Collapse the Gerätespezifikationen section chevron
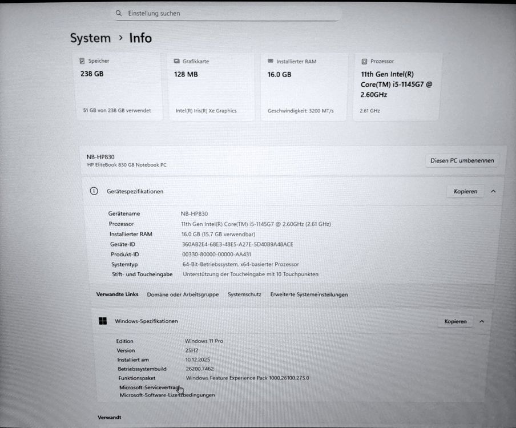This screenshot has height=428, width=516. coord(492,191)
